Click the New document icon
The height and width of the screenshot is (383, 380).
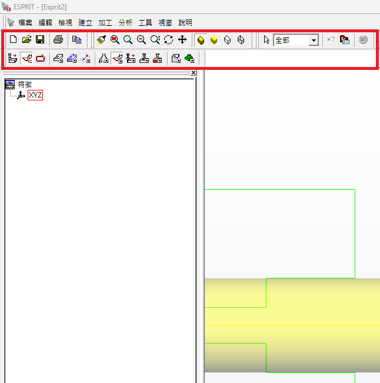point(14,40)
